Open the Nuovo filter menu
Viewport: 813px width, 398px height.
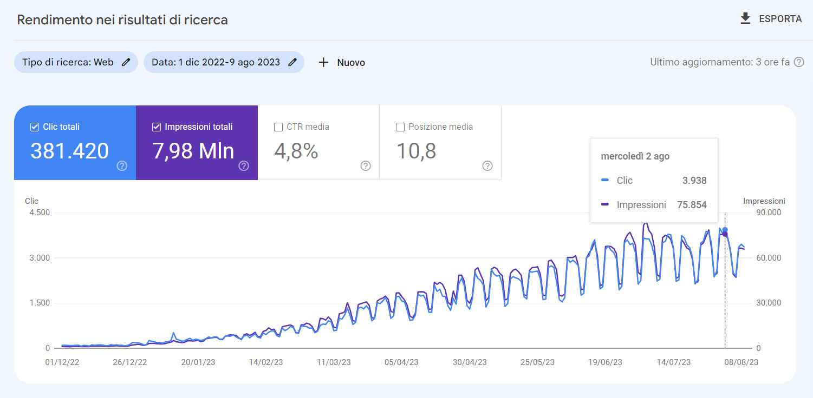click(341, 62)
